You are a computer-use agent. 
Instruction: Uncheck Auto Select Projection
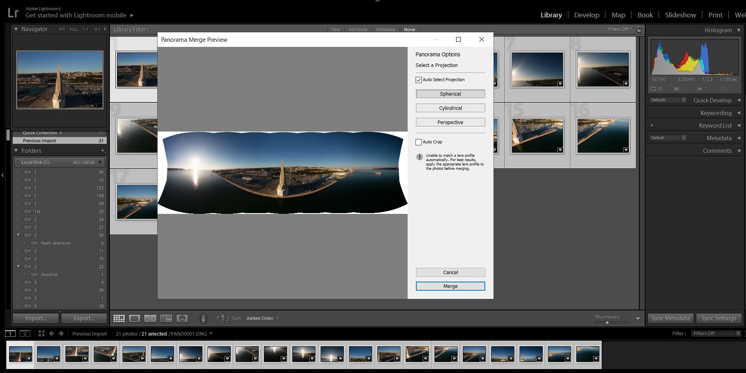coord(419,80)
